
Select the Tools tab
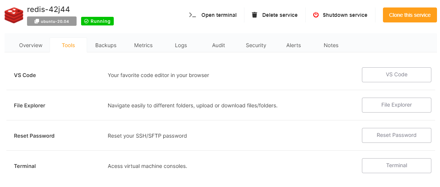[68, 45]
